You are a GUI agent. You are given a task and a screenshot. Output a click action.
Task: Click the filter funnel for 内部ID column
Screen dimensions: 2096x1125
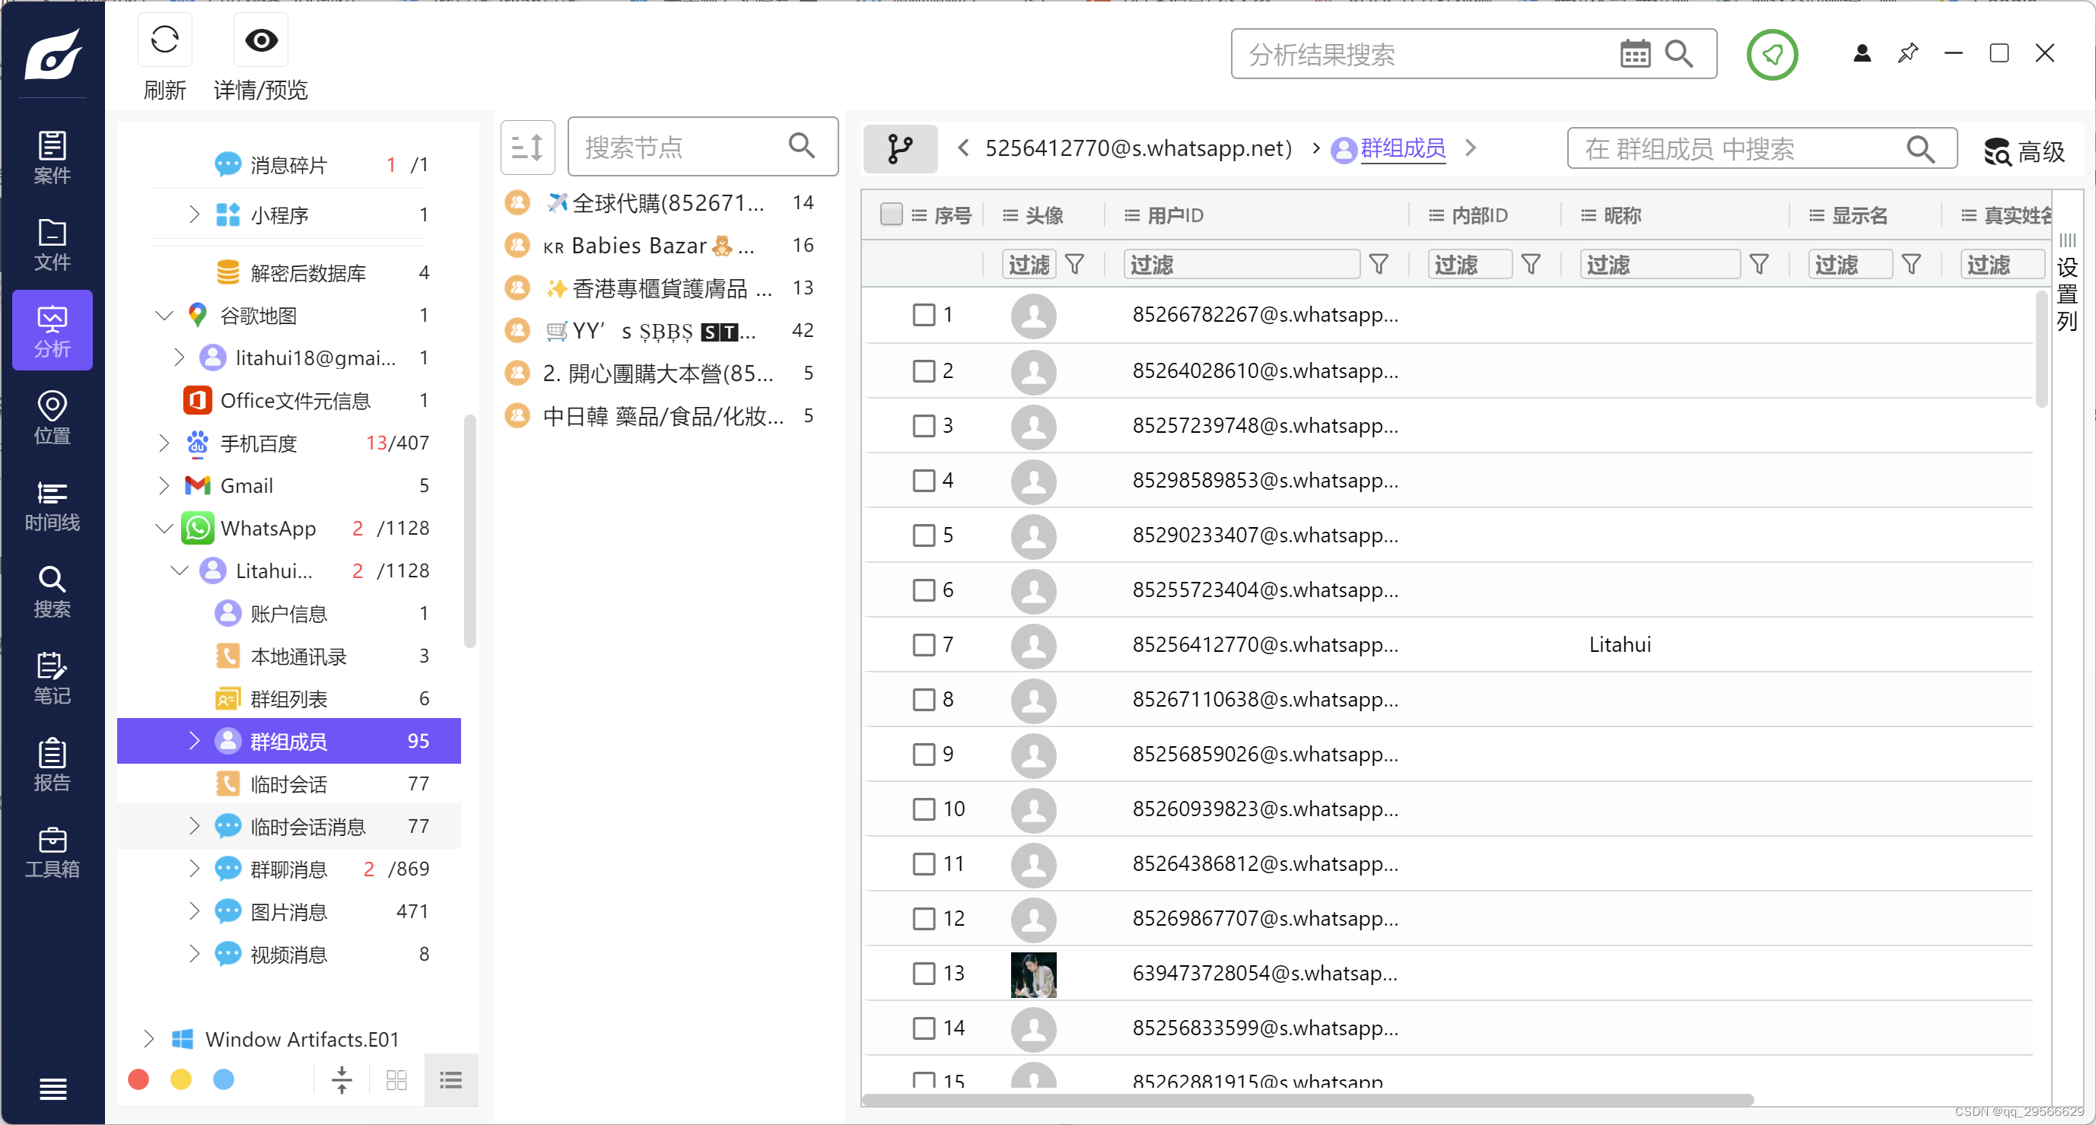[x=1530, y=265]
